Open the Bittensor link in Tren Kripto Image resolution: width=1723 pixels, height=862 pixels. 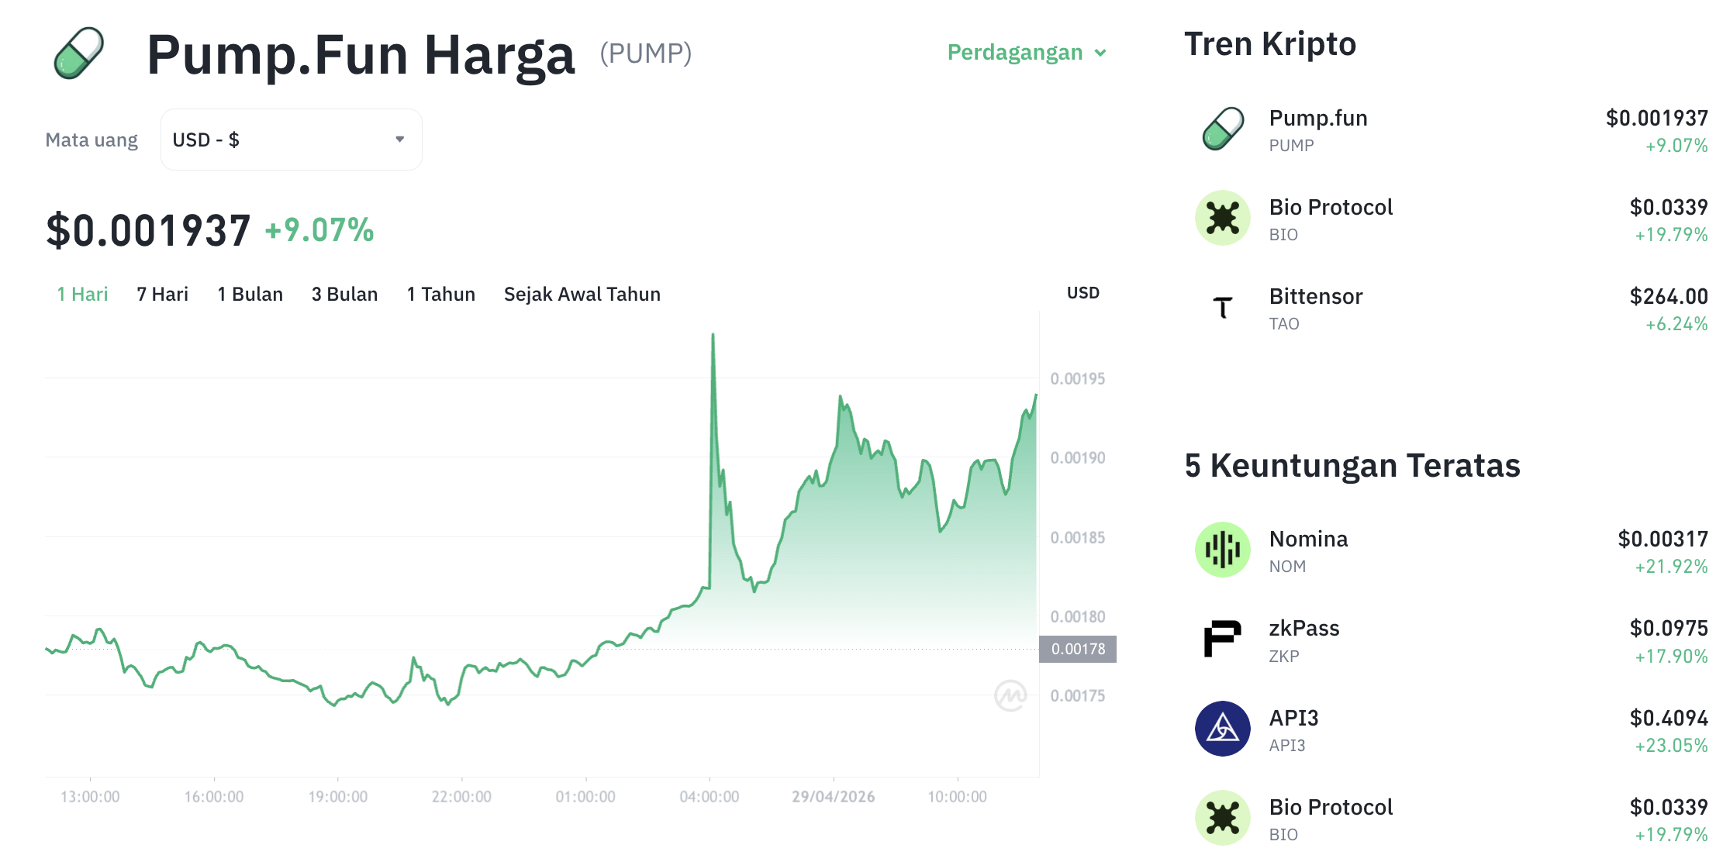(1315, 297)
